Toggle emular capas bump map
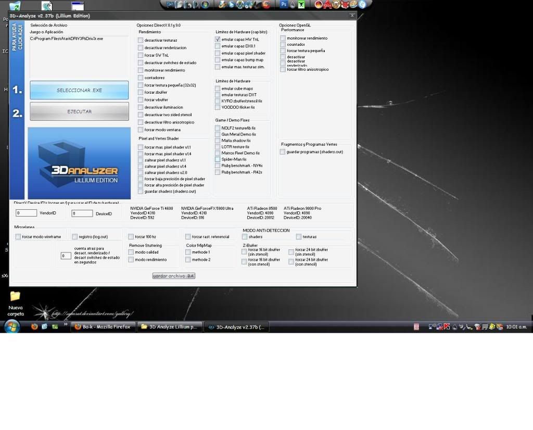533x430 pixels. tap(218, 60)
